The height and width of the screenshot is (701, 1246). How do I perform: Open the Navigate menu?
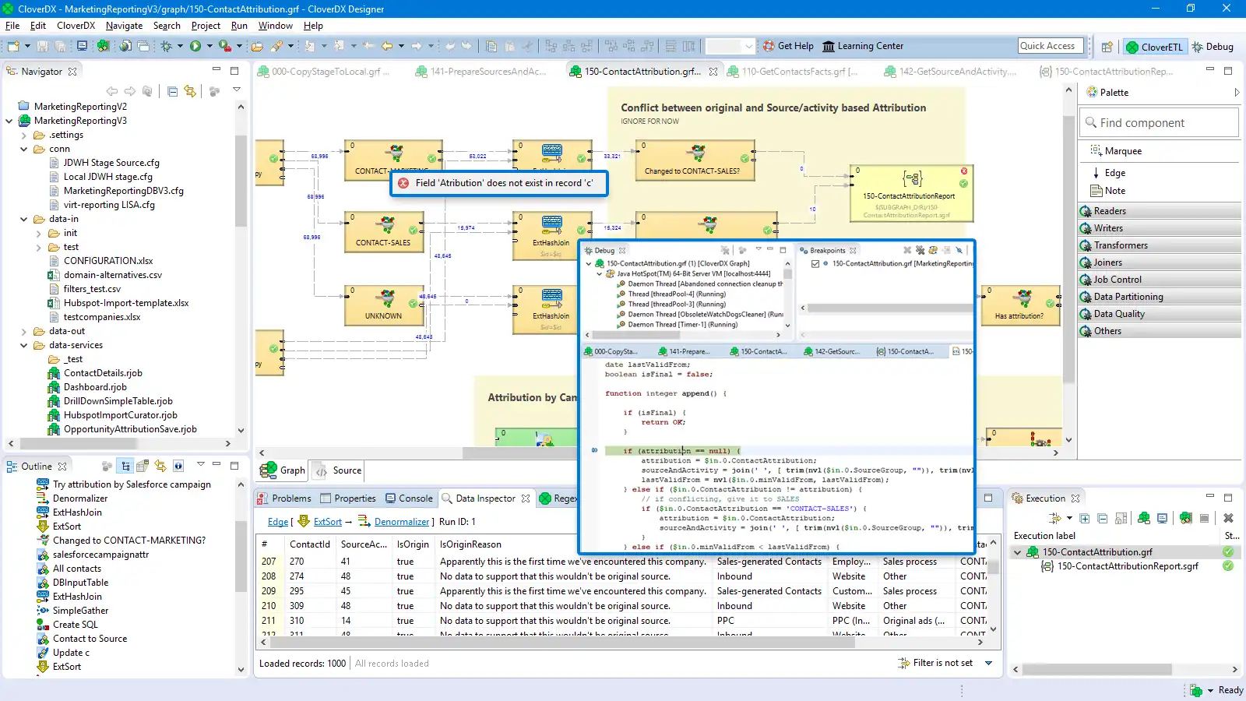click(125, 26)
